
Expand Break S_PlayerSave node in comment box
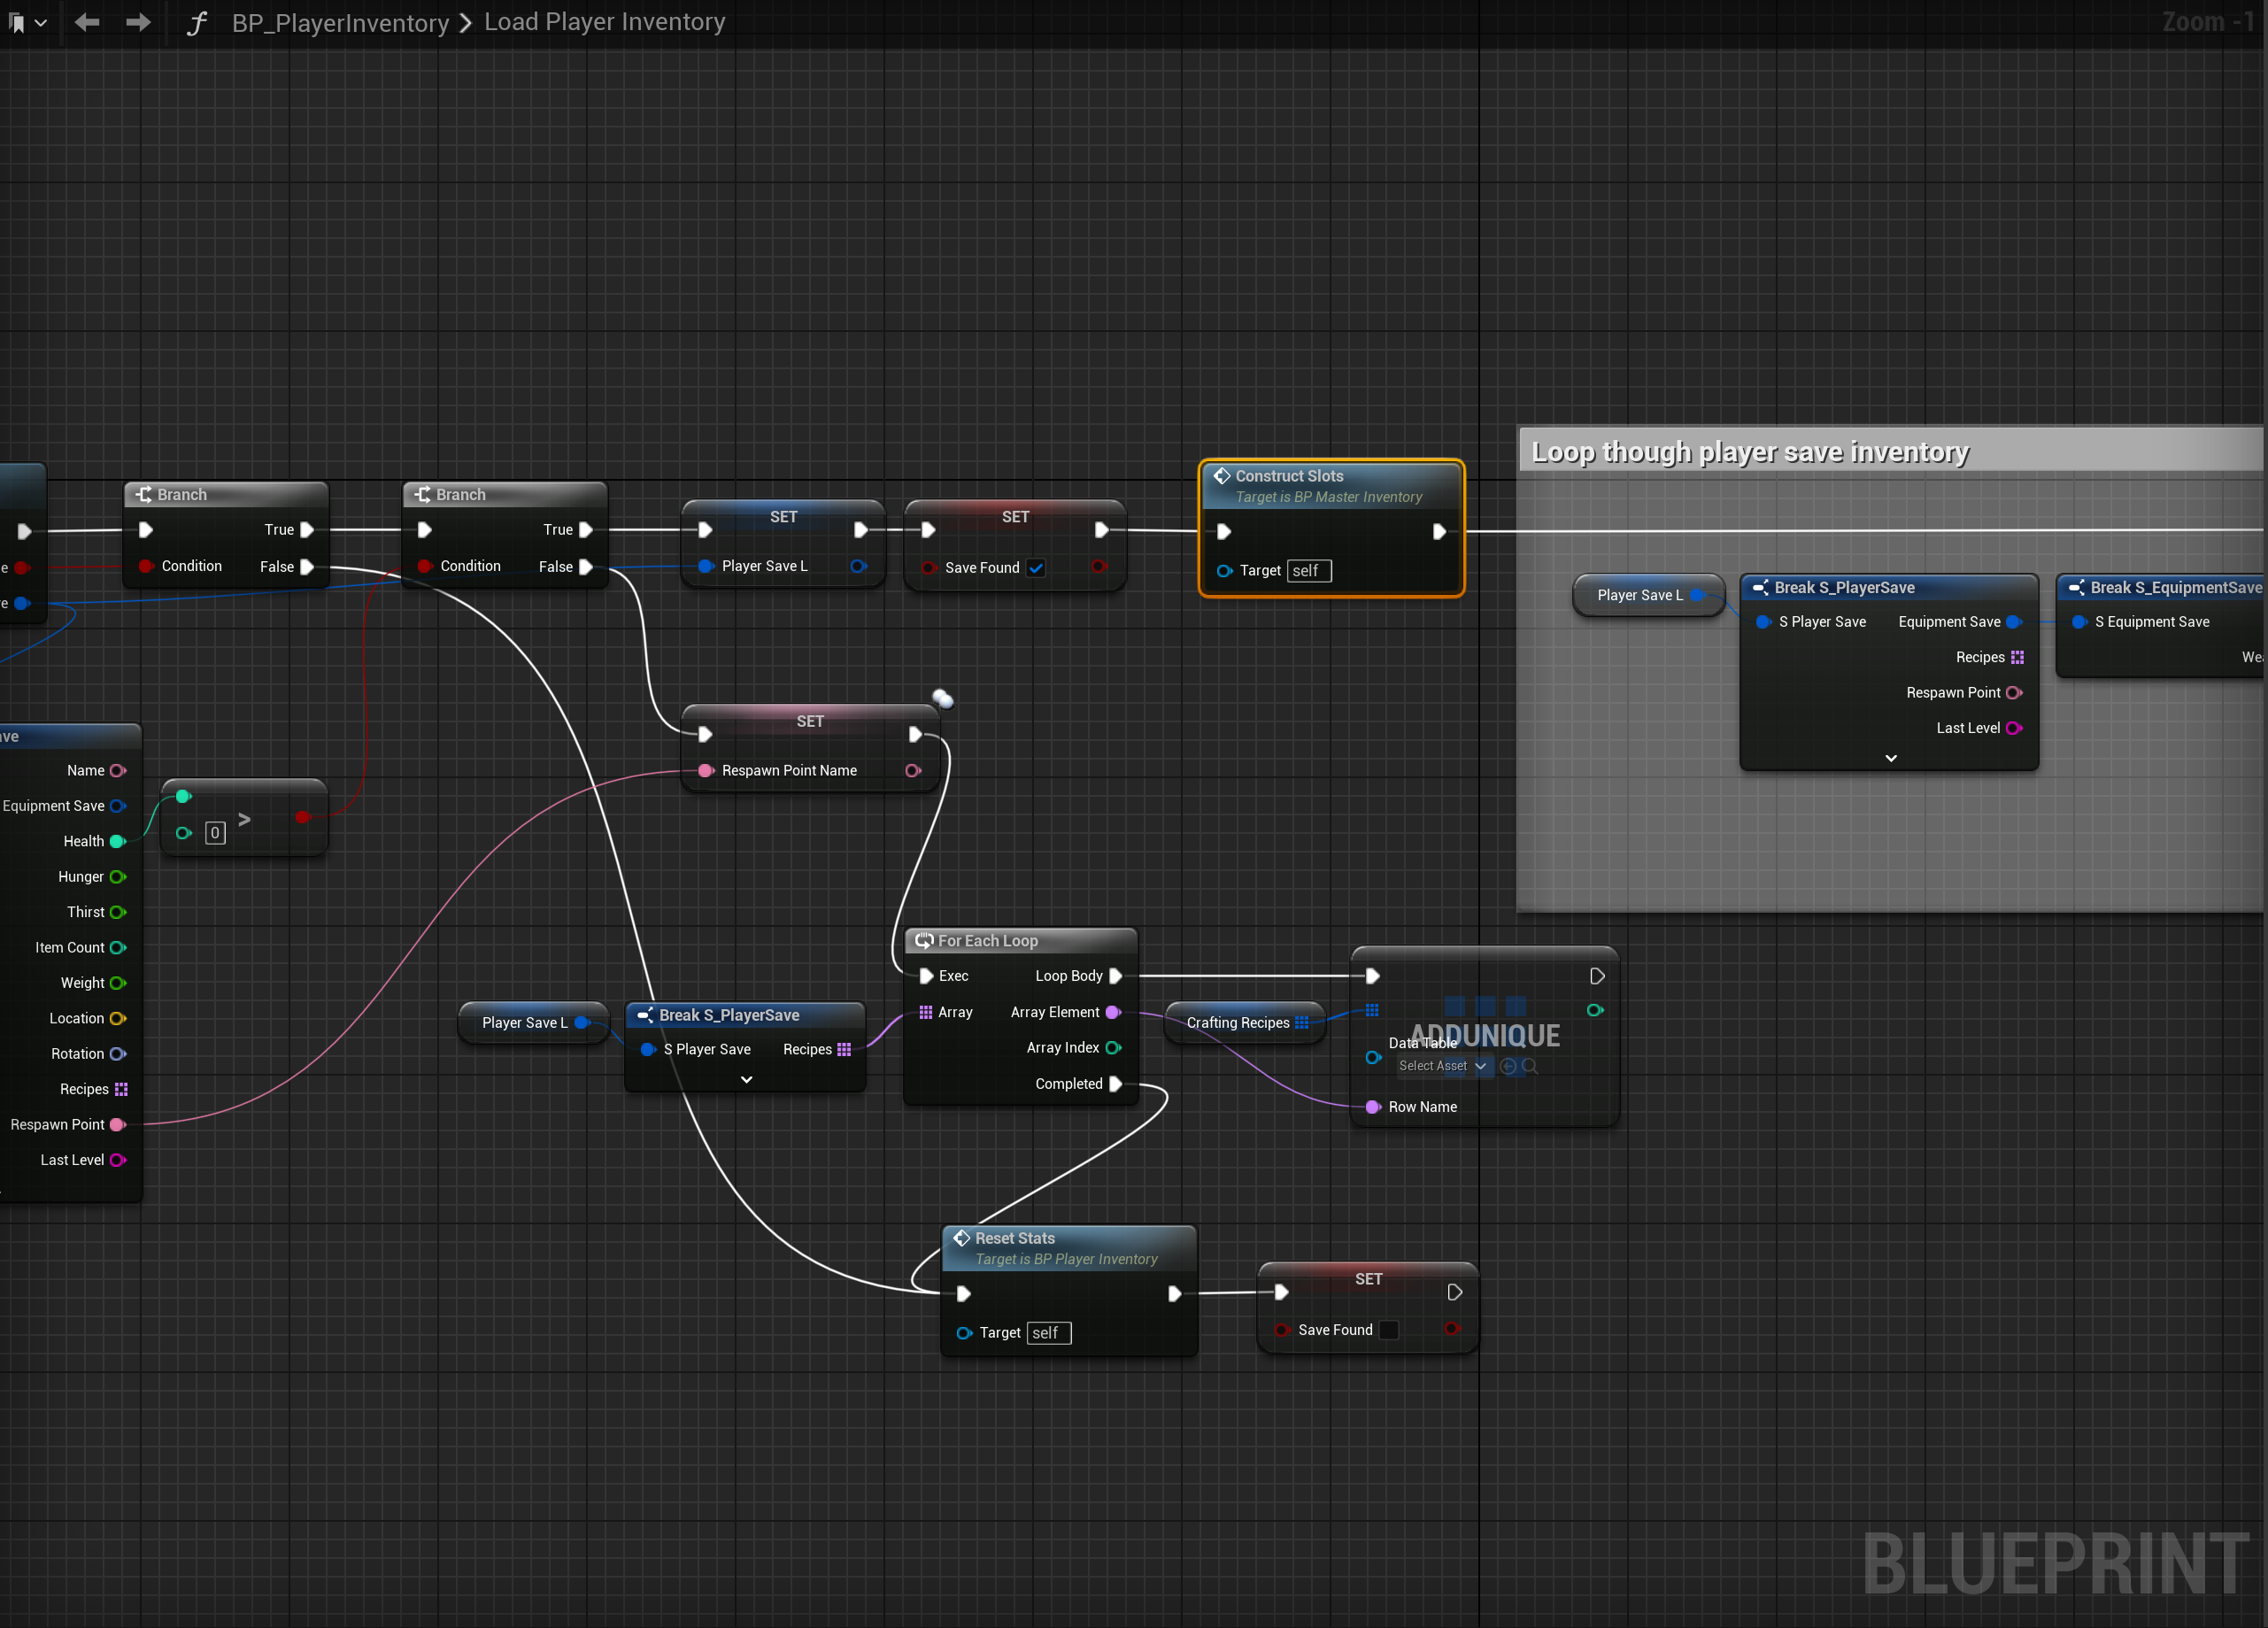click(x=1890, y=758)
